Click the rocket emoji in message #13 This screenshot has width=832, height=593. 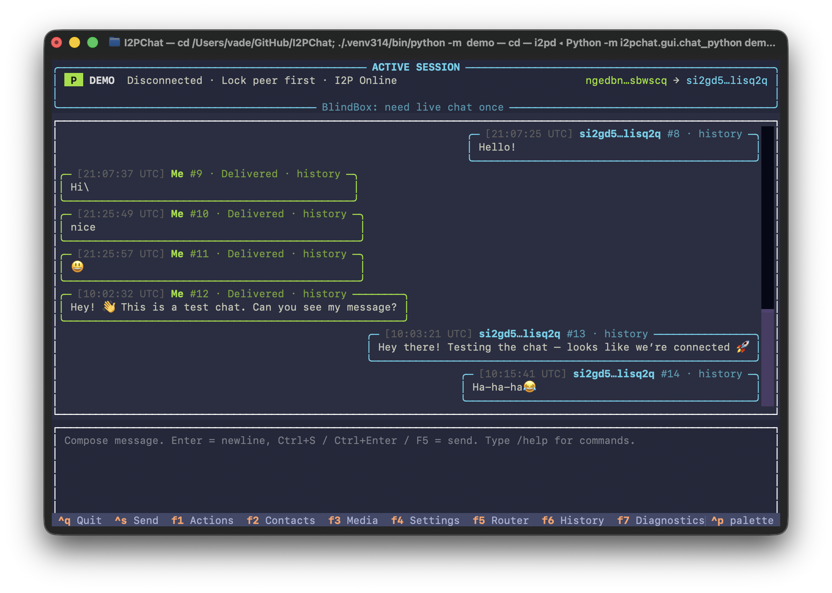click(743, 347)
